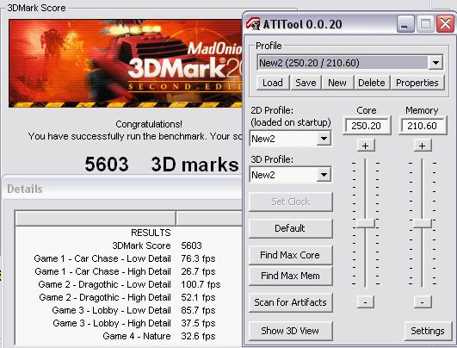This screenshot has width=457, height=348.
Task: Decrease Core clock with minus button
Action: coord(366,301)
